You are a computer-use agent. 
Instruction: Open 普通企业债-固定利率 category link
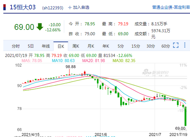click(x=171, y=7)
